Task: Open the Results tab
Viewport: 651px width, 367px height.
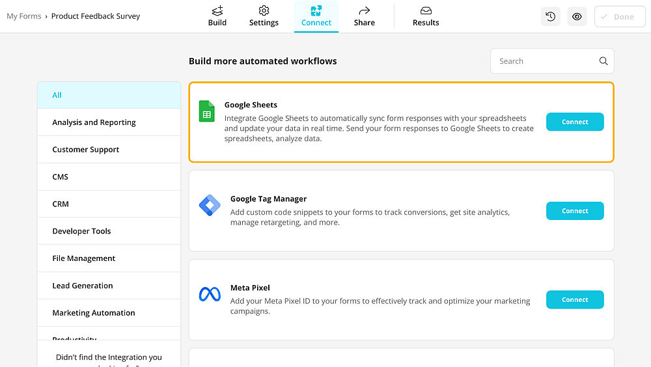Action: tap(426, 17)
